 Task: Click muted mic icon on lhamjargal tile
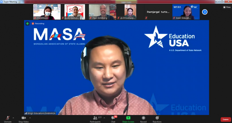pos(146,18)
